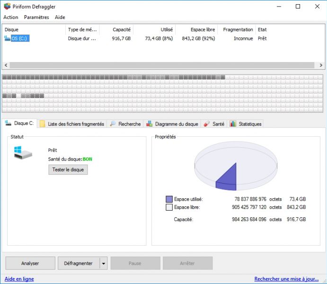The width and height of the screenshot is (327, 284).
Task: Click the 916,7 GB capacity cell
Action: [121, 38]
